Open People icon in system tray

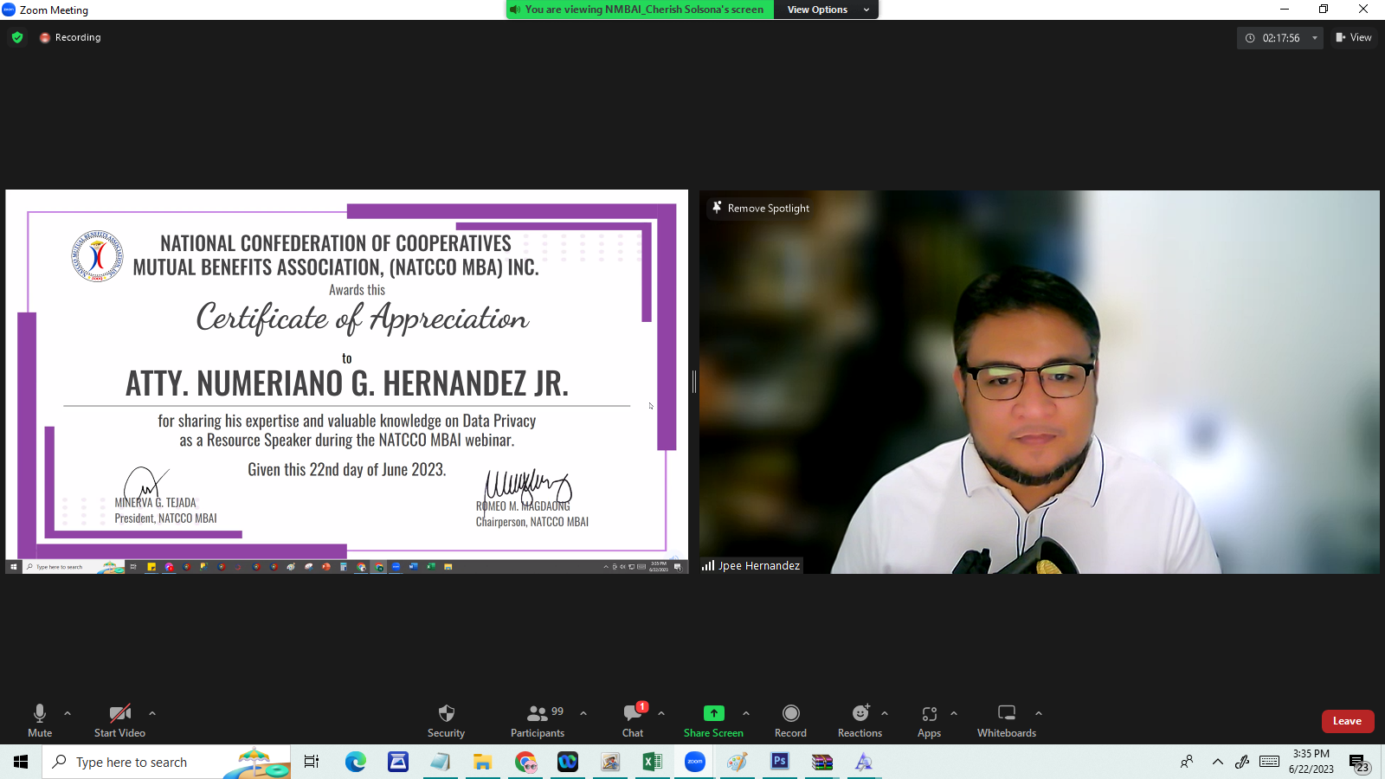[1187, 762]
